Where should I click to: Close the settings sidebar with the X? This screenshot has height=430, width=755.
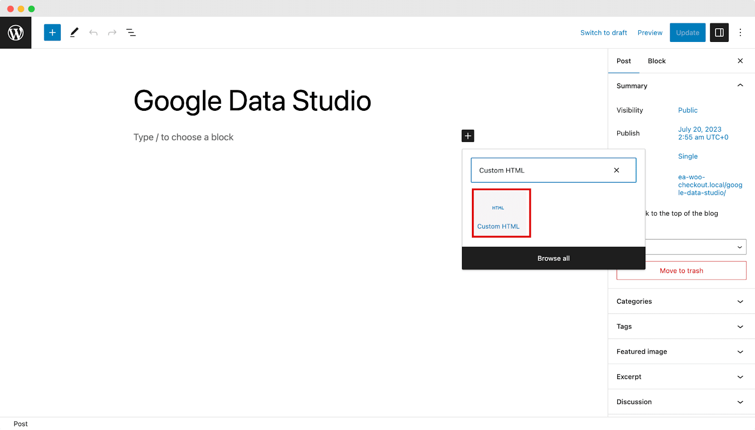click(740, 61)
